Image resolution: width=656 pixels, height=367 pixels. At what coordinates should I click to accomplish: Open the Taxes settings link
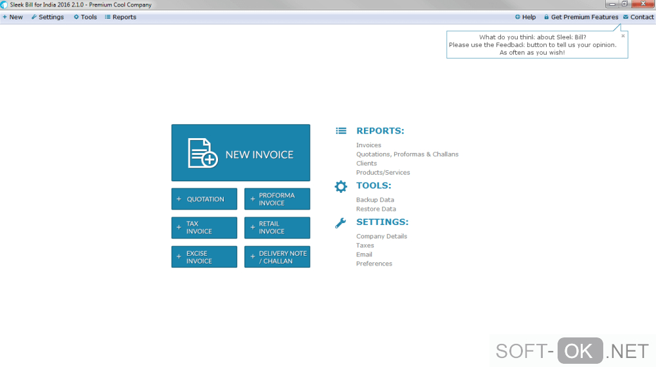[365, 246]
